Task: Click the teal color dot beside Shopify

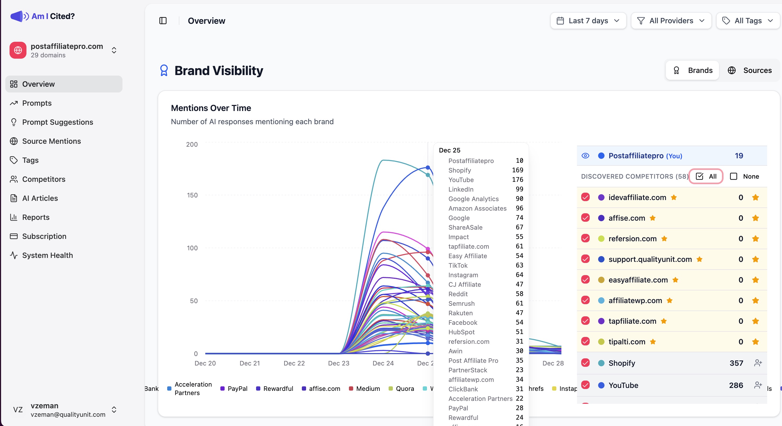Action: (601, 363)
